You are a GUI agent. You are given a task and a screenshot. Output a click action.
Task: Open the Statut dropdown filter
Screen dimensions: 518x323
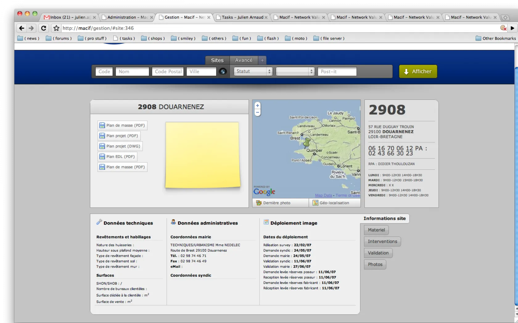[253, 71]
